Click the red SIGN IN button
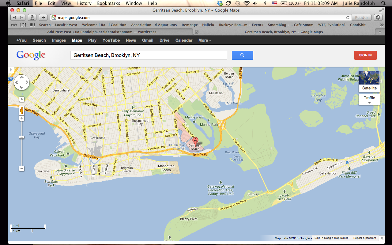The height and width of the screenshot is (245, 392). point(365,55)
